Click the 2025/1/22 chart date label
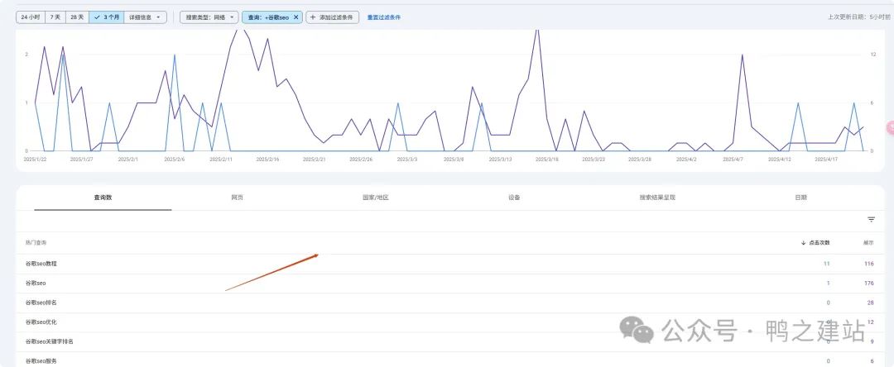 tap(34, 160)
